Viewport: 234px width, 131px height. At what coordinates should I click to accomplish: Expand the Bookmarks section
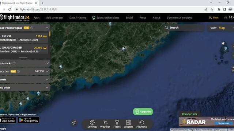(x=47, y=63)
